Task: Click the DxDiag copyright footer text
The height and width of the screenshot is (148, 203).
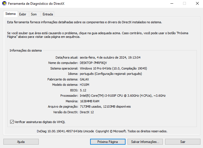Action: pyautogui.click(x=102, y=131)
